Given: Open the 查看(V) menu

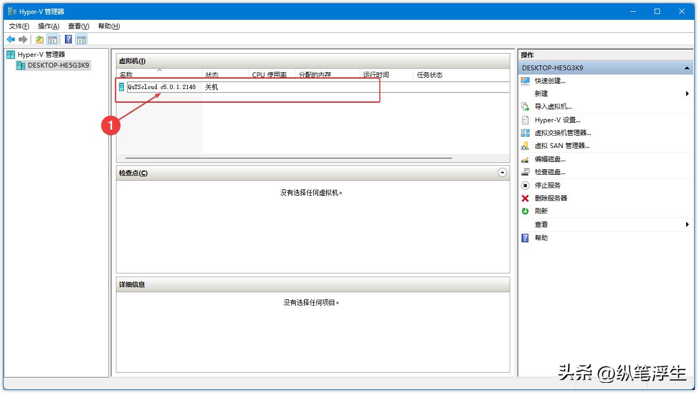Looking at the screenshot, I should [79, 26].
